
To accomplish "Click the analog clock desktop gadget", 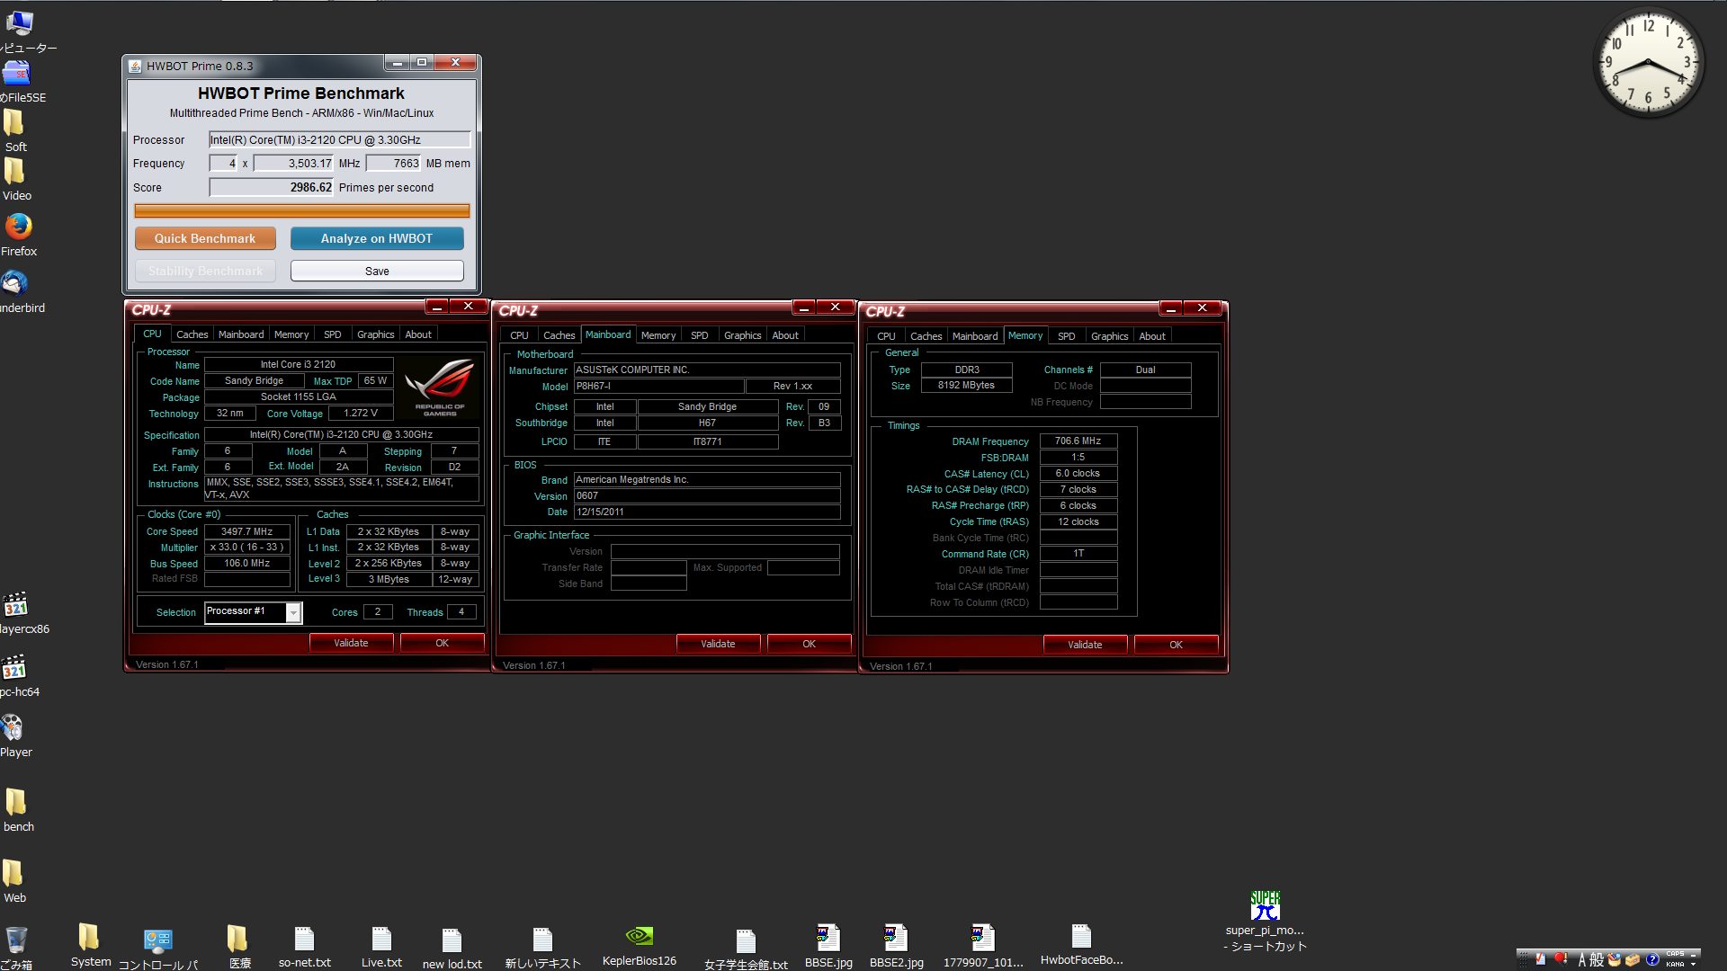I will point(1648,63).
